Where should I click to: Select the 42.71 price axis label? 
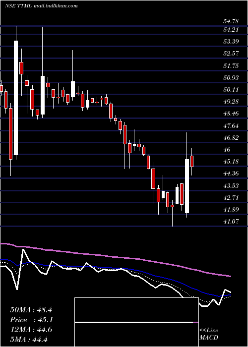[x=231, y=198]
